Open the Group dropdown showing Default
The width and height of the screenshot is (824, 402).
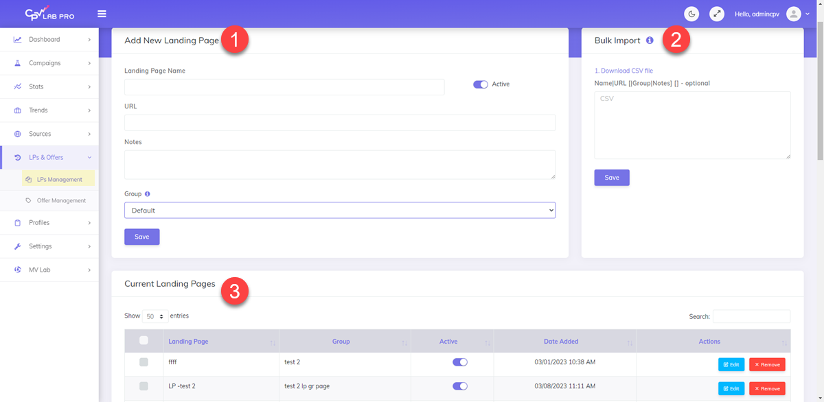[x=339, y=210]
